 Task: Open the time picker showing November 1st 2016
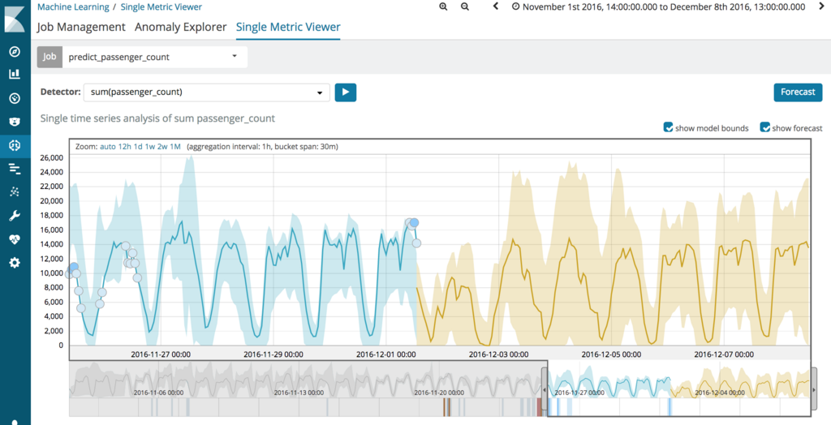click(x=657, y=6)
